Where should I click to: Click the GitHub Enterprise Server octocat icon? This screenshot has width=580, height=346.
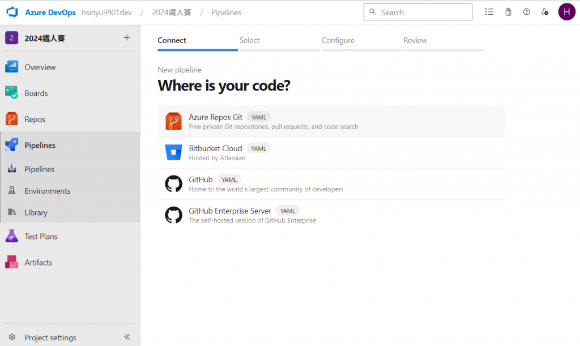173,215
